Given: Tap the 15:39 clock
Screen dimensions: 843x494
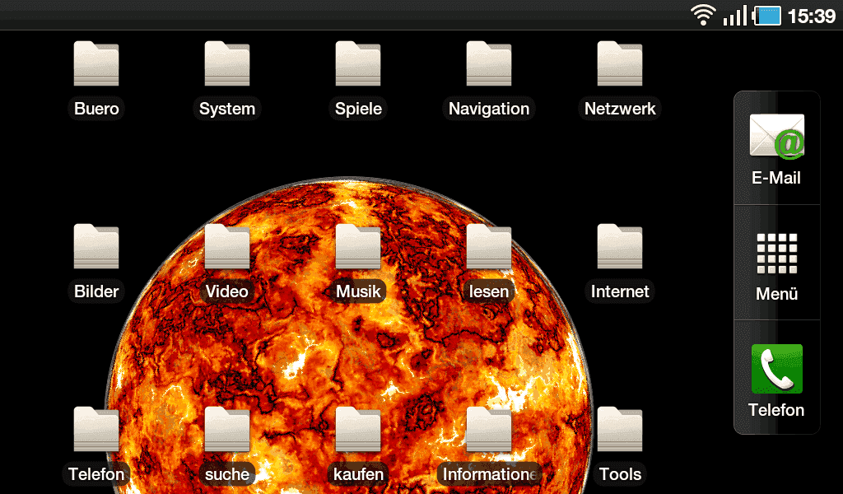Looking at the screenshot, I should [812, 16].
